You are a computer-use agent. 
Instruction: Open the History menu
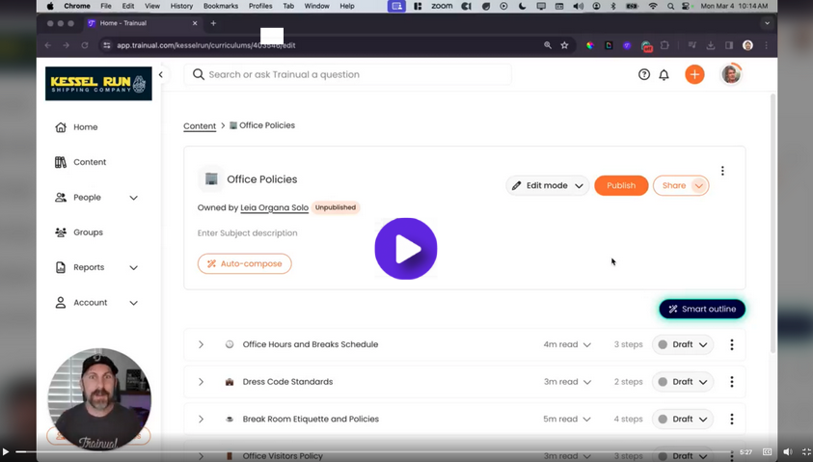(181, 6)
